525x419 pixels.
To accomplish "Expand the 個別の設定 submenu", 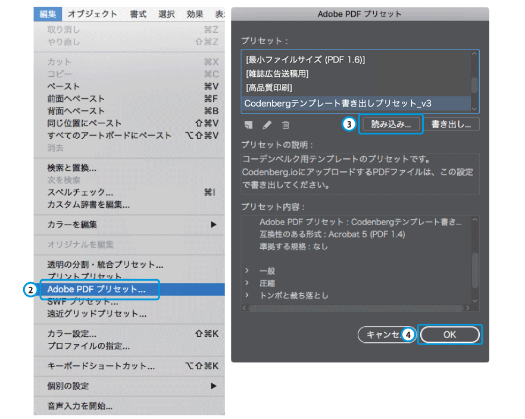I will [x=129, y=386].
